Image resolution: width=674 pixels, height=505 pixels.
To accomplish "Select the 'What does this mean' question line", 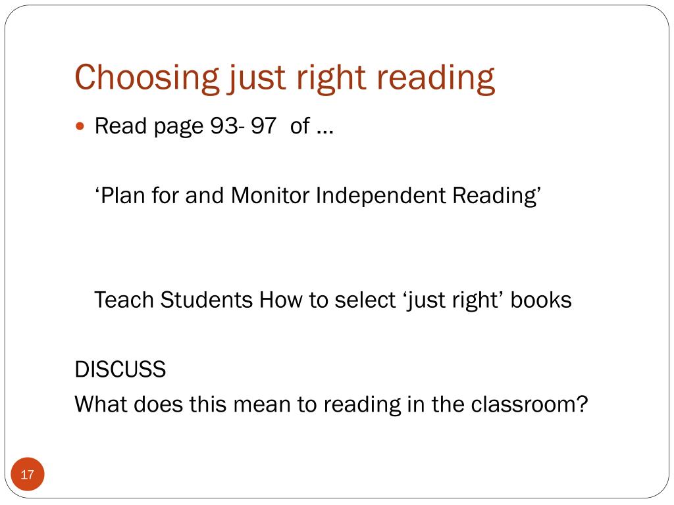I will 332,404.
